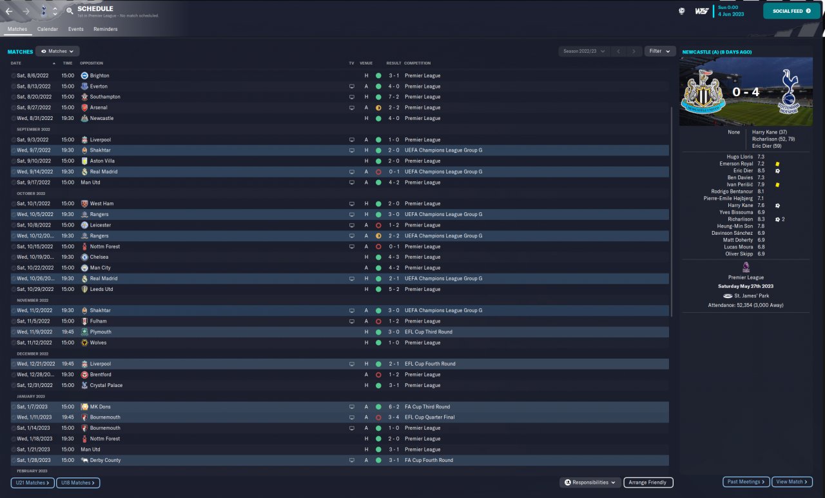Go forward using the right arrow
The width and height of the screenshot is (825, 498).
[x=26, y=12]
